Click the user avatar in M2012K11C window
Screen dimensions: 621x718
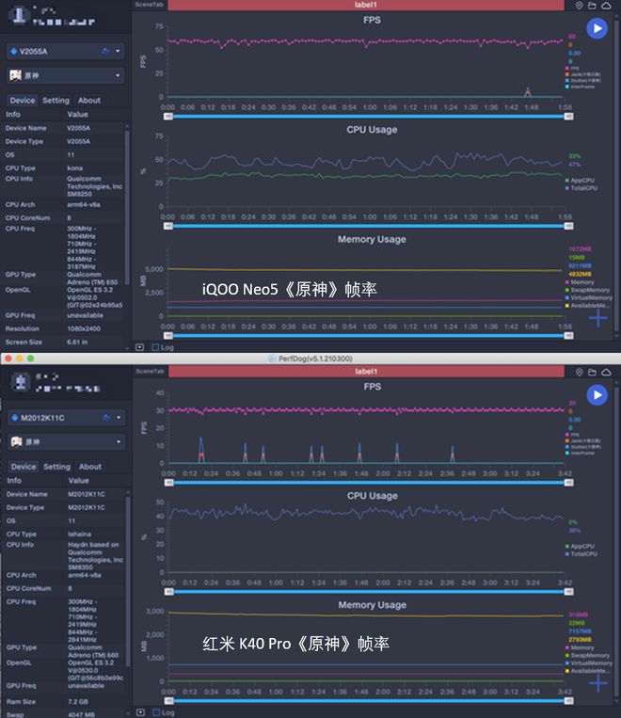tap(20, 381)
